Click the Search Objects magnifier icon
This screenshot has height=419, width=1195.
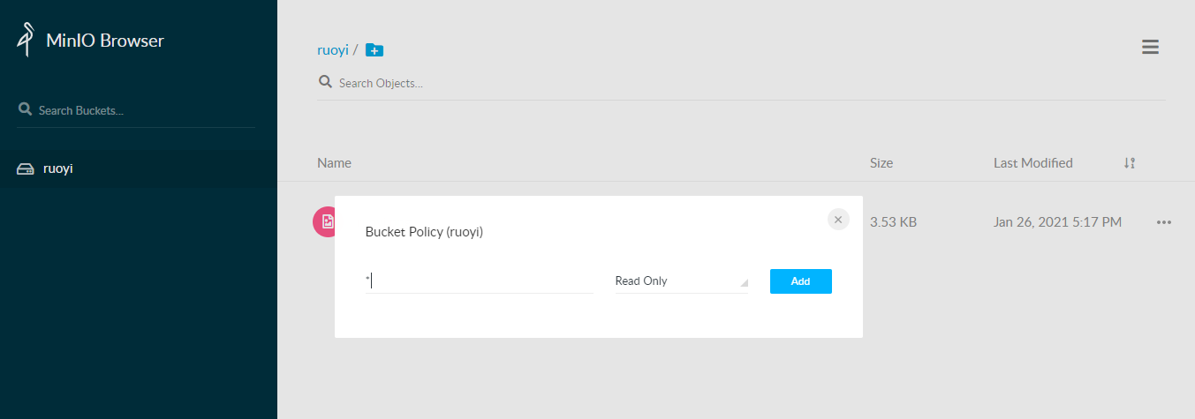(x=325, y=82)
